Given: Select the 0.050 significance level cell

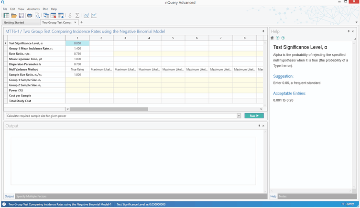Looking at the screenshot, I should 77,43.
